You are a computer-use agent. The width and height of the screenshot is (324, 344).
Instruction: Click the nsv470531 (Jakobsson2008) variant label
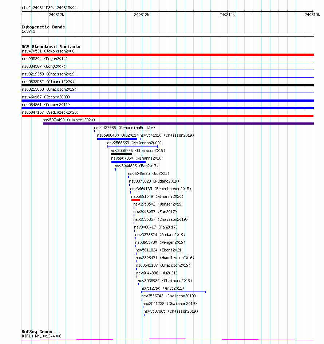coord(49,51)
